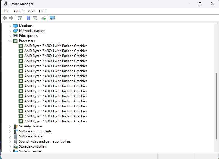Toggle the Show/Hide Action Pane toolbar icon
The height and width of the screenshot is (159, 219).
click(35, 18)
